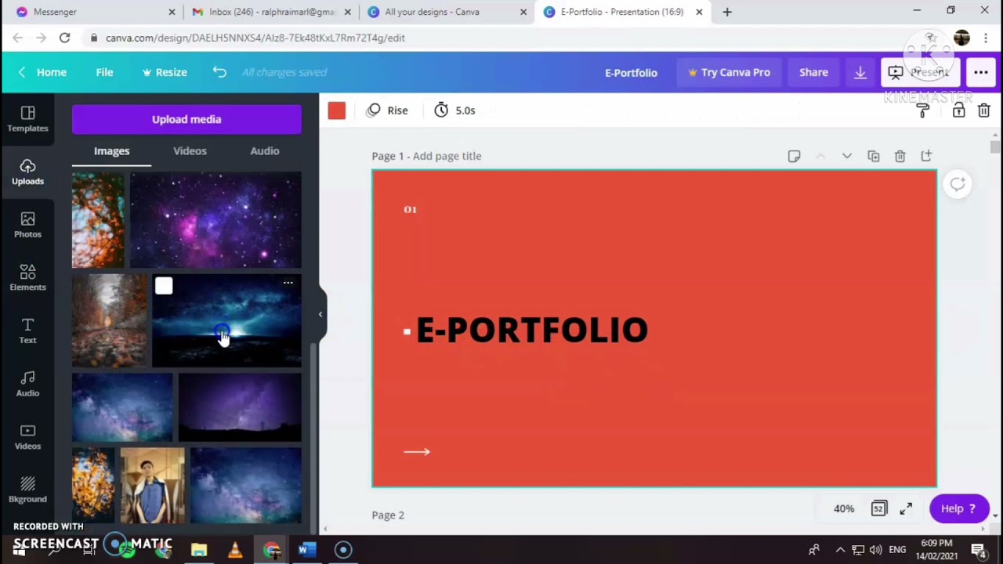Select the 01 text on the slide
This screenshot has height=564, width=1003.
[x=411, y=209]
